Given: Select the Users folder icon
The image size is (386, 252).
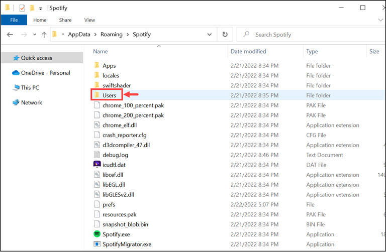Looking at the screenshot, I should pyautogui.click(x=96, y=95).
